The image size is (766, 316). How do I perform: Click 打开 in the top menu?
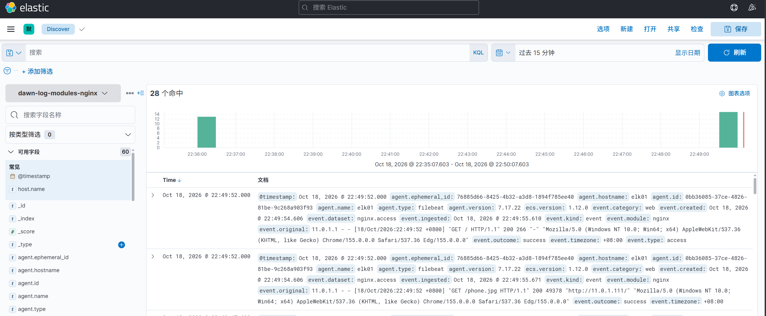click(x=650, y=29)
